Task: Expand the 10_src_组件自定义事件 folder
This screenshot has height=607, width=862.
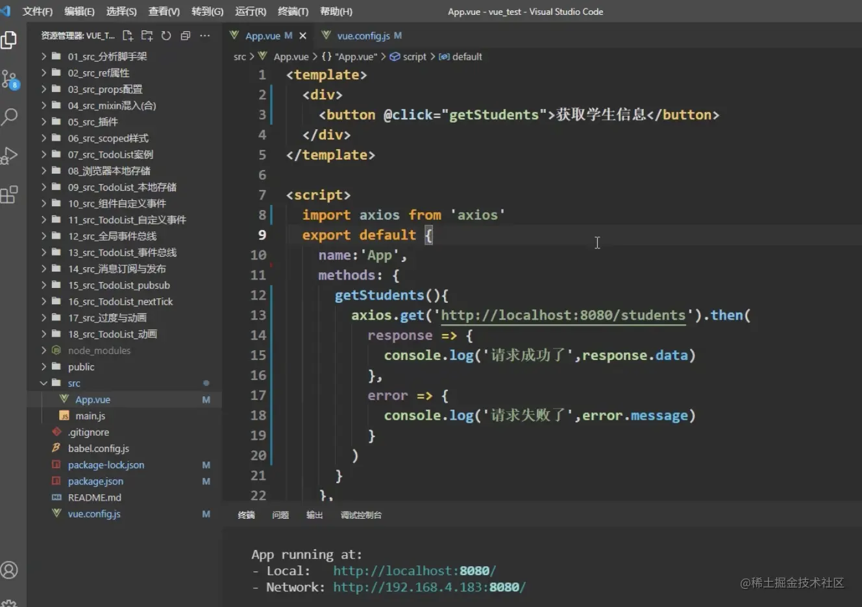Action: 43,203
